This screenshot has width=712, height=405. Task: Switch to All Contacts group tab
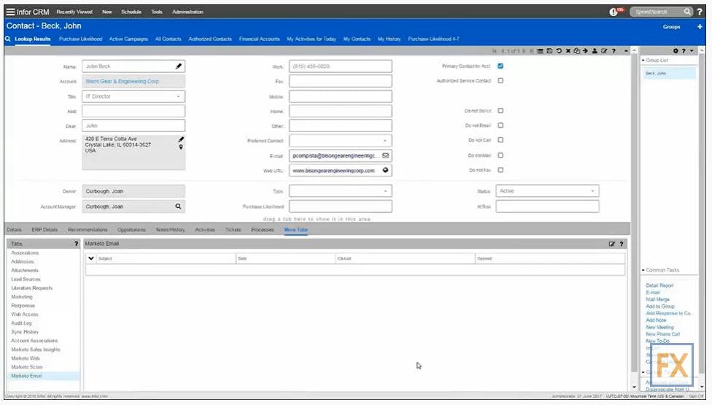[168, 39]
